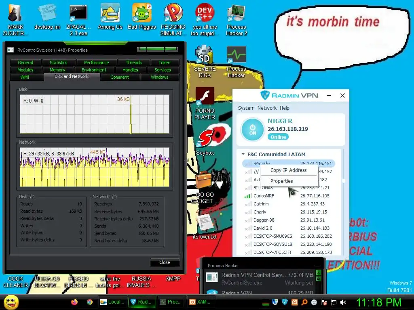Click CarlosMRF's green signal strength icon
The width and height of the screenshot is (414, 310).
pyautogui.click(x=247, y=196)
